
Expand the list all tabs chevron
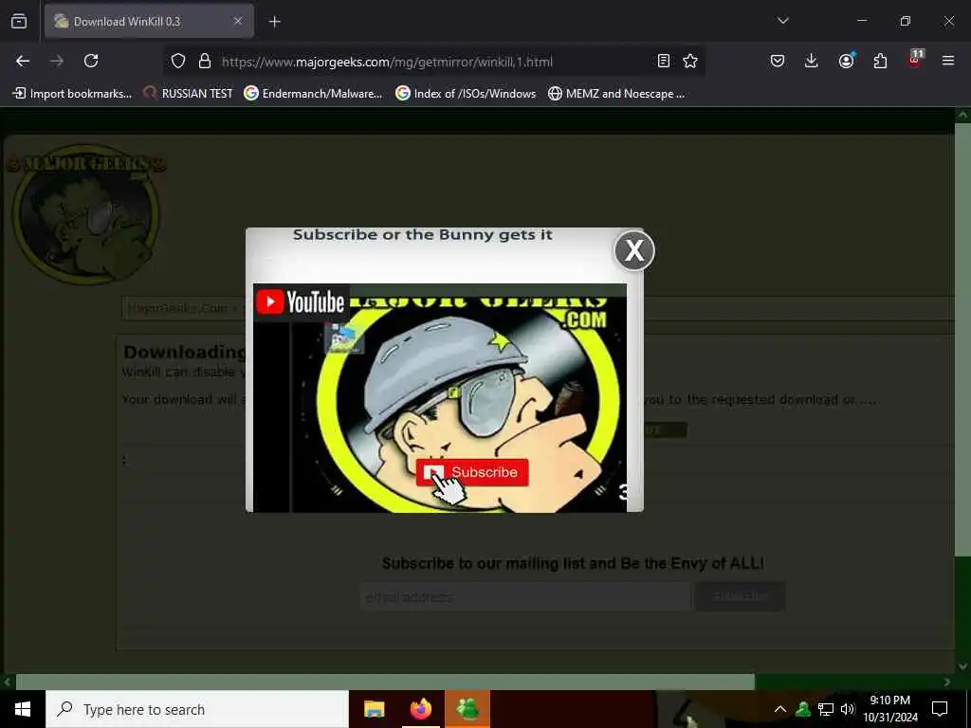click(783, 21)
